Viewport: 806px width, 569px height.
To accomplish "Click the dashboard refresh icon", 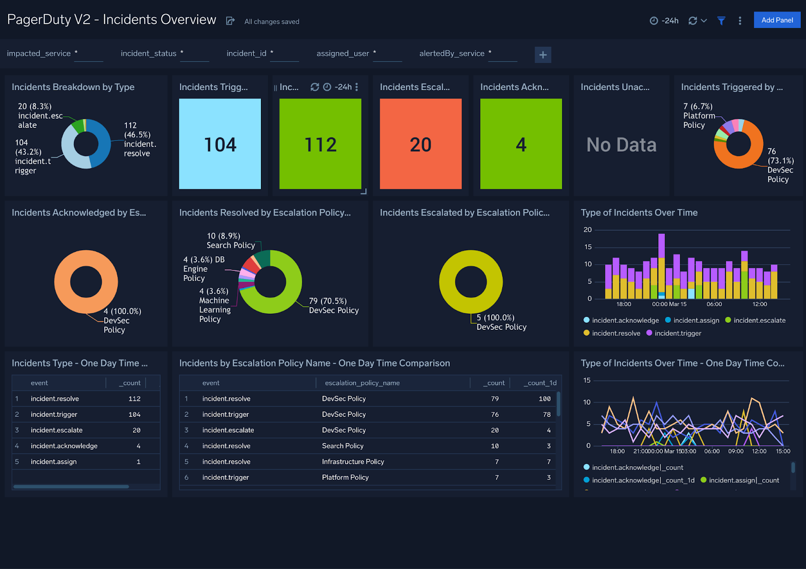I will 693,20.
